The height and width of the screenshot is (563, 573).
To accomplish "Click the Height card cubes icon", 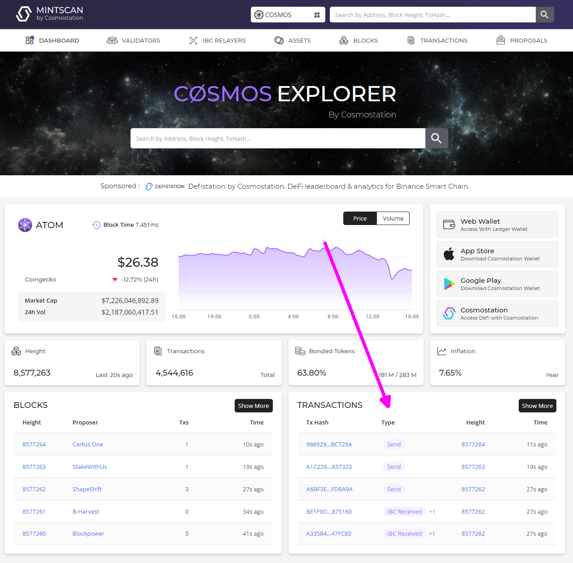I will (16, 351).
